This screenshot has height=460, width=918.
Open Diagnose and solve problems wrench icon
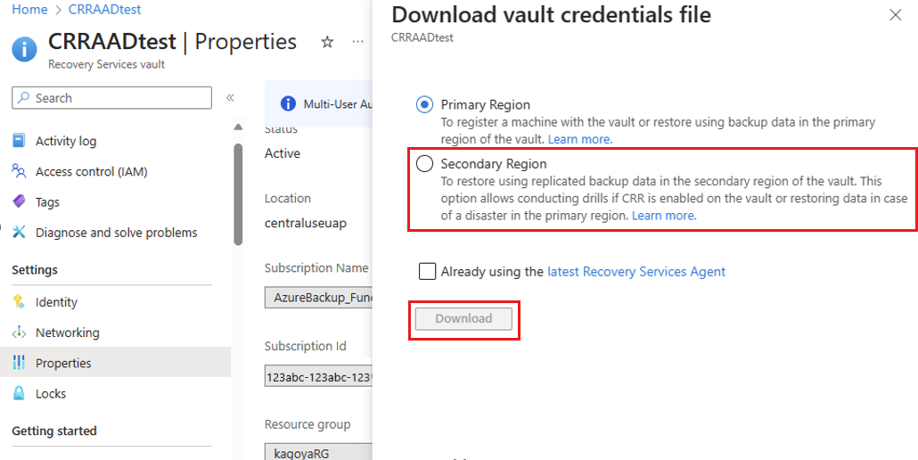pyautogui.click(x=19, y=233)
